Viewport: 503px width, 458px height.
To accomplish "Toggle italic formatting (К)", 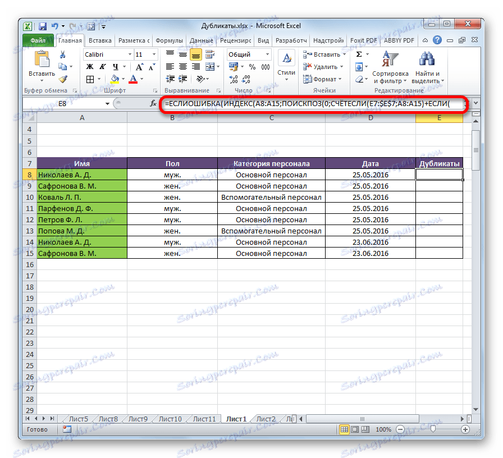I will click(x=102, y=66).
